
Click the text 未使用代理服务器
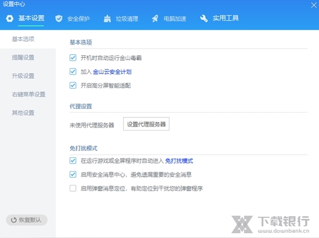pos(92,125)
